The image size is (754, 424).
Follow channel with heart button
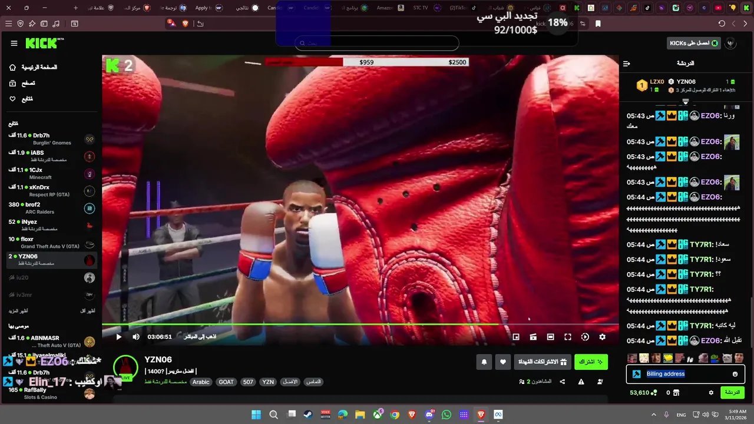(x=502, y=362)
